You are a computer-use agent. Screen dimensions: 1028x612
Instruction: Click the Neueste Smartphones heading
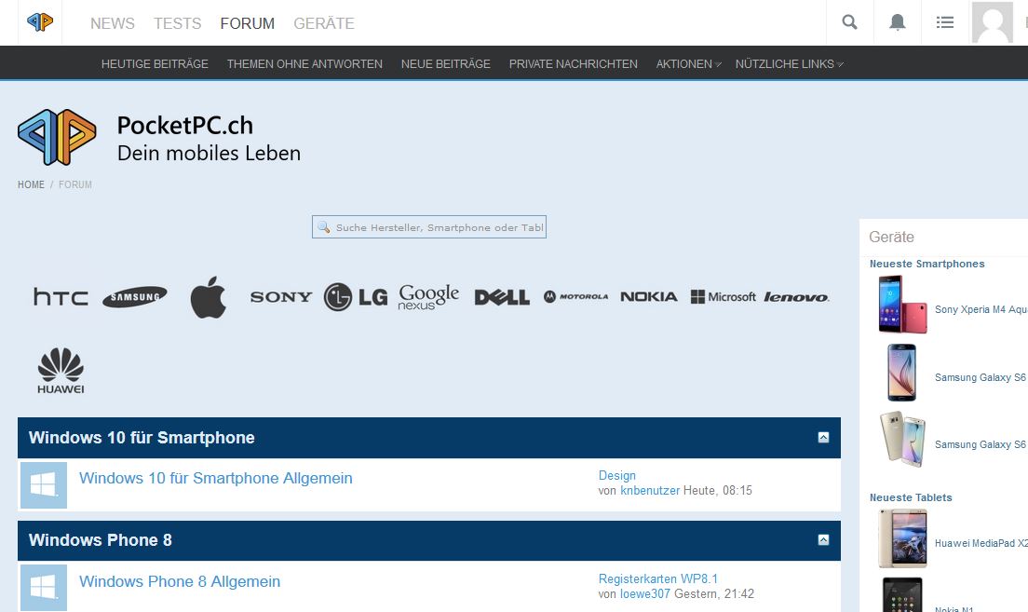(x=927, y=264)
